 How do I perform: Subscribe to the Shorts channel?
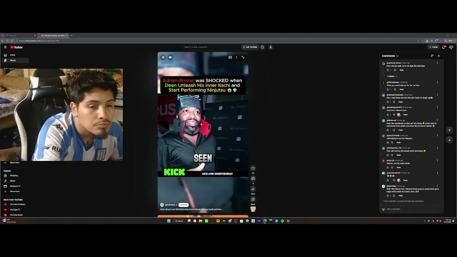184,205
